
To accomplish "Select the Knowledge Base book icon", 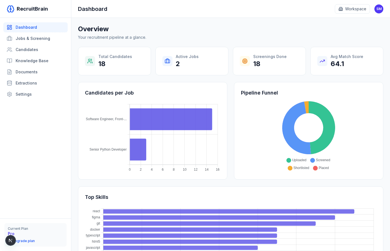I will coord(9,61).
